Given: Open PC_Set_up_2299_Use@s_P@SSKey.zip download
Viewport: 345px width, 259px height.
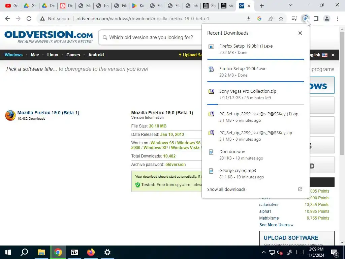Looking at the screenshot, I should click(x=255, y=136).
